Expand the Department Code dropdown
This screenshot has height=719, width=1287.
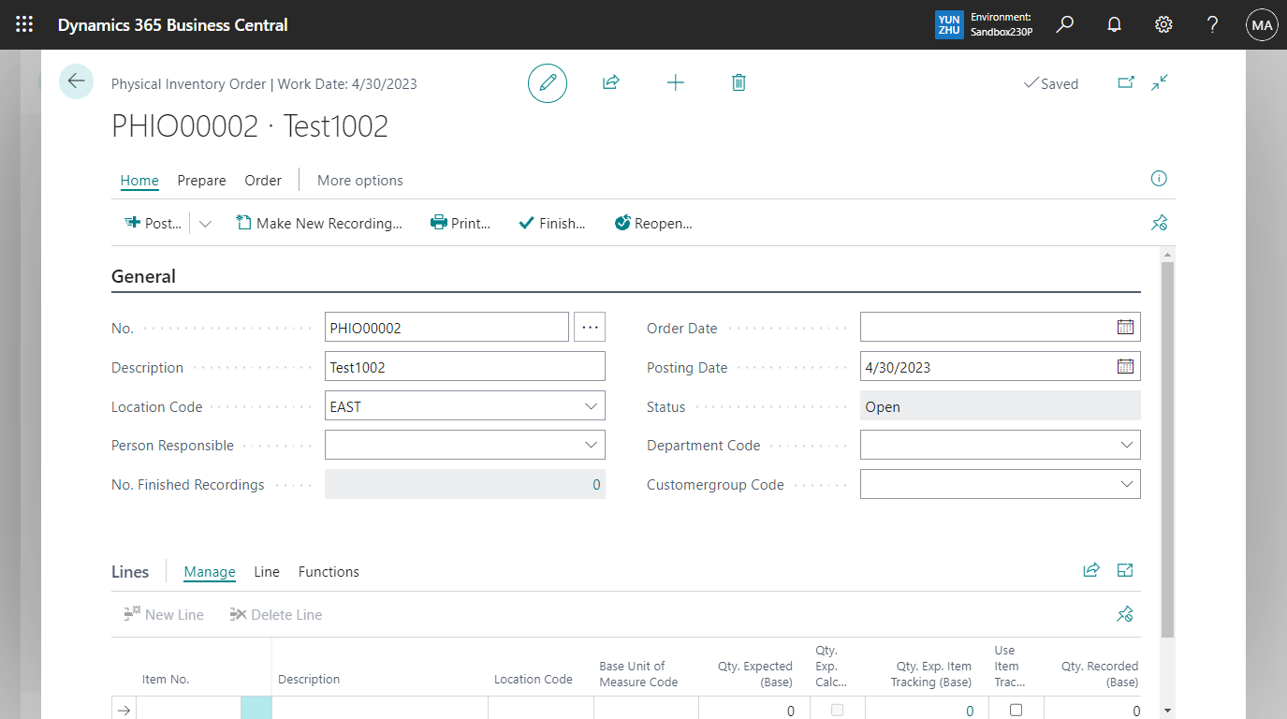pos(1126,446)
